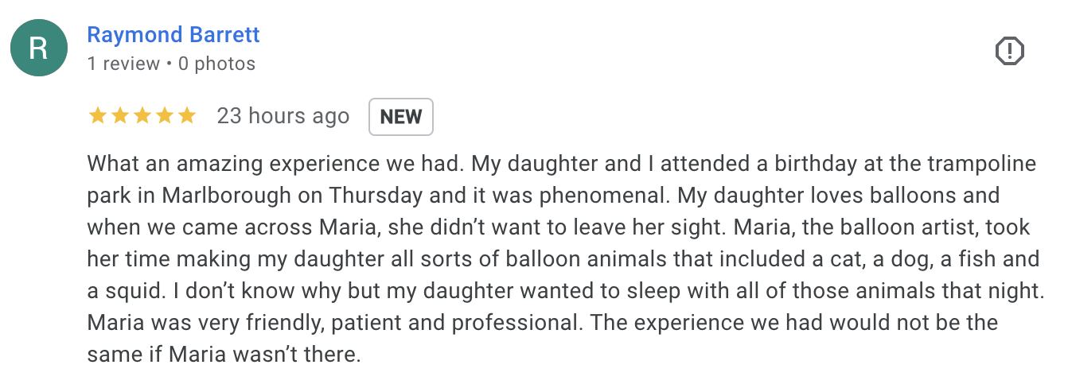The width and height of the screenshot is (1068, 388).
Task: Click the green 'R' profile avatar
Action: click(38, 48)
